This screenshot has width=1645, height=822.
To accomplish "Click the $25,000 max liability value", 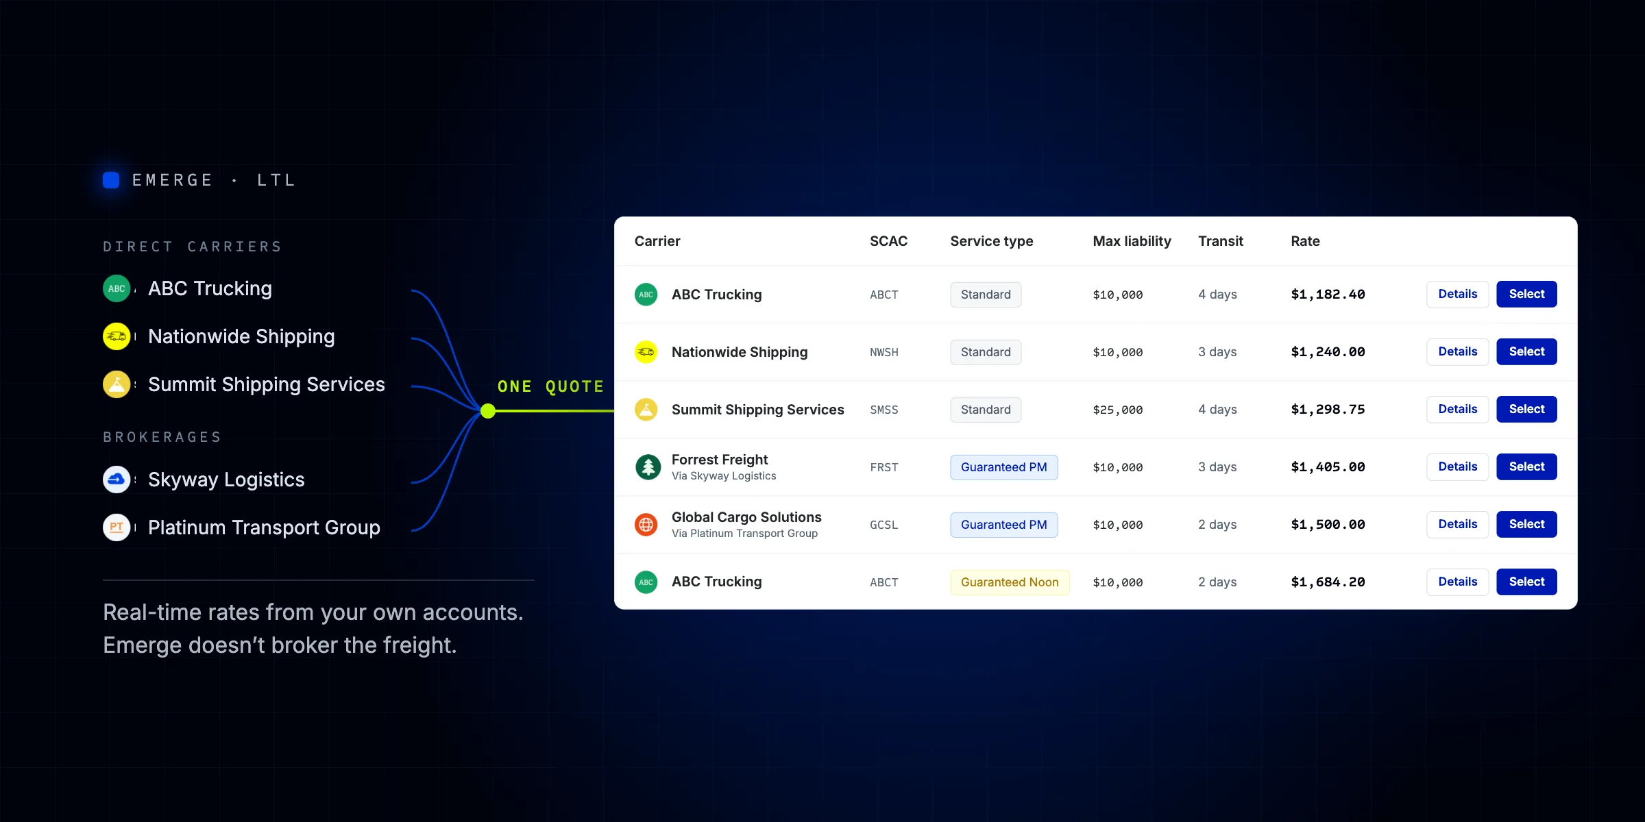I will click(x=1118, y=410).
